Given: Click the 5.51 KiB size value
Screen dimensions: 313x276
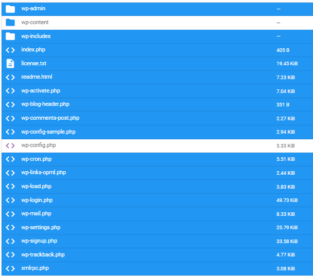Looking at the screenshot, I should [286, 159].
